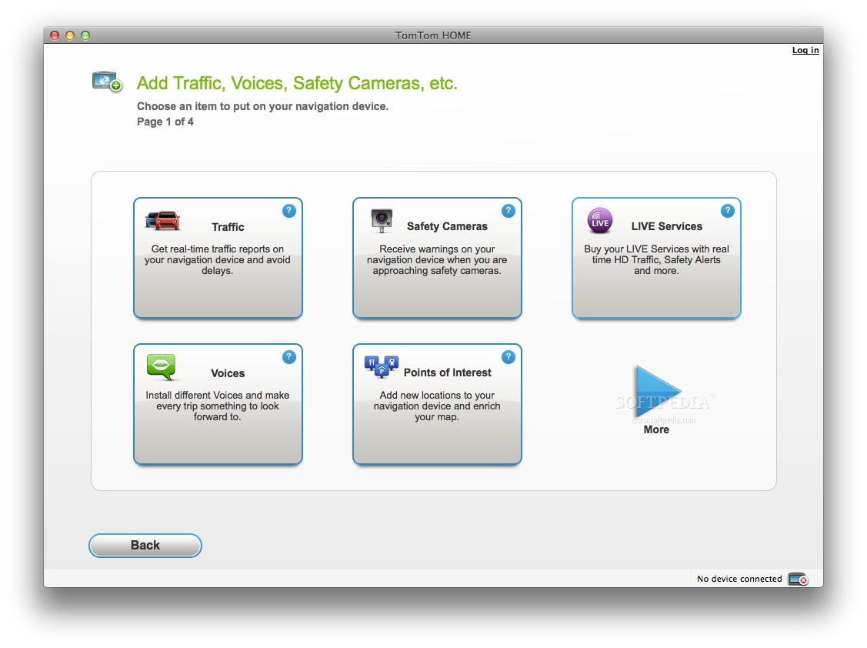This screenshot has height=648, width=867.
Task: Zoom the window with green button
Action: [85, 35]
